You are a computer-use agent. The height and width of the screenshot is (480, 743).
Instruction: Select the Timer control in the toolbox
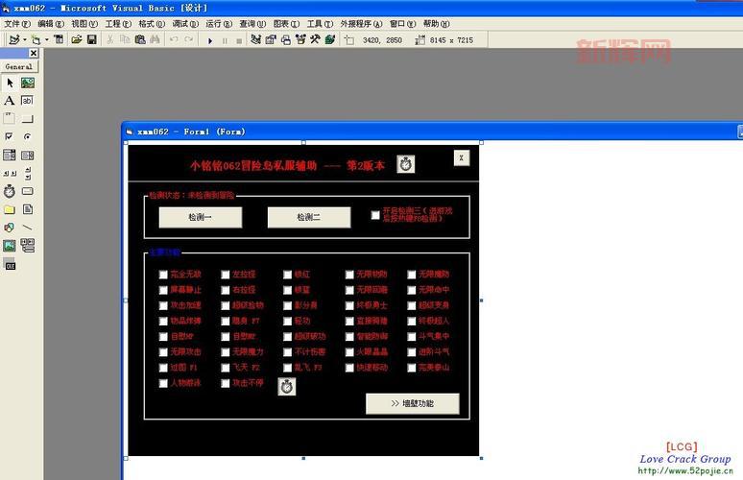click(10, 191)
